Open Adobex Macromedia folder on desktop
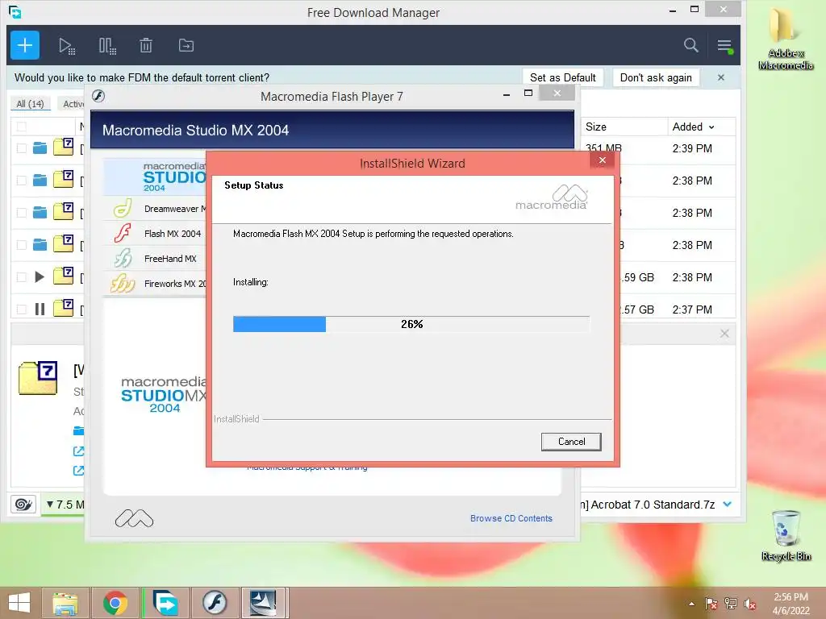This screenshot has height=619, width=826. (x=786, y=39)
